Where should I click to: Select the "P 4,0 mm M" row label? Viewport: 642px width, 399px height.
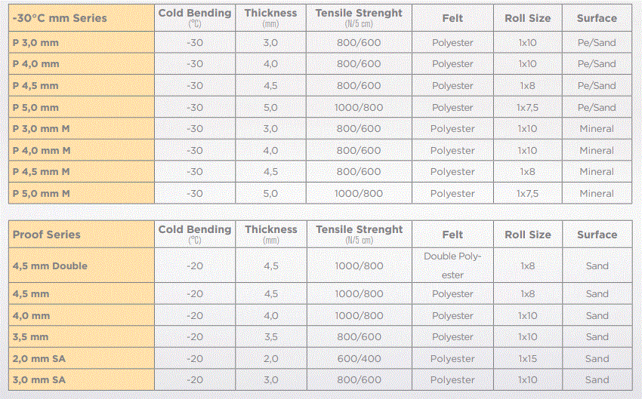tap(42, 151)
